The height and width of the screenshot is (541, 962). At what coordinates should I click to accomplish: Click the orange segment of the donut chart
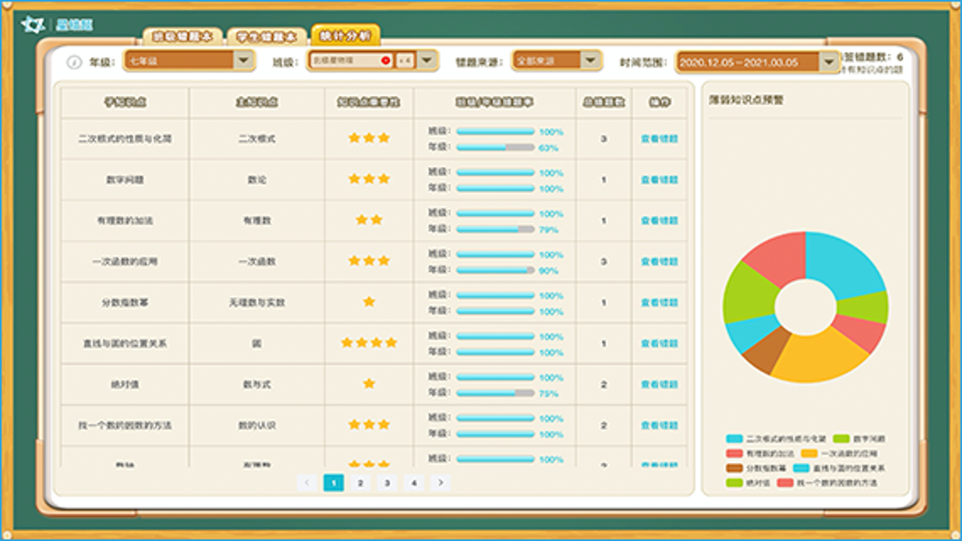[x=821, y=355]
